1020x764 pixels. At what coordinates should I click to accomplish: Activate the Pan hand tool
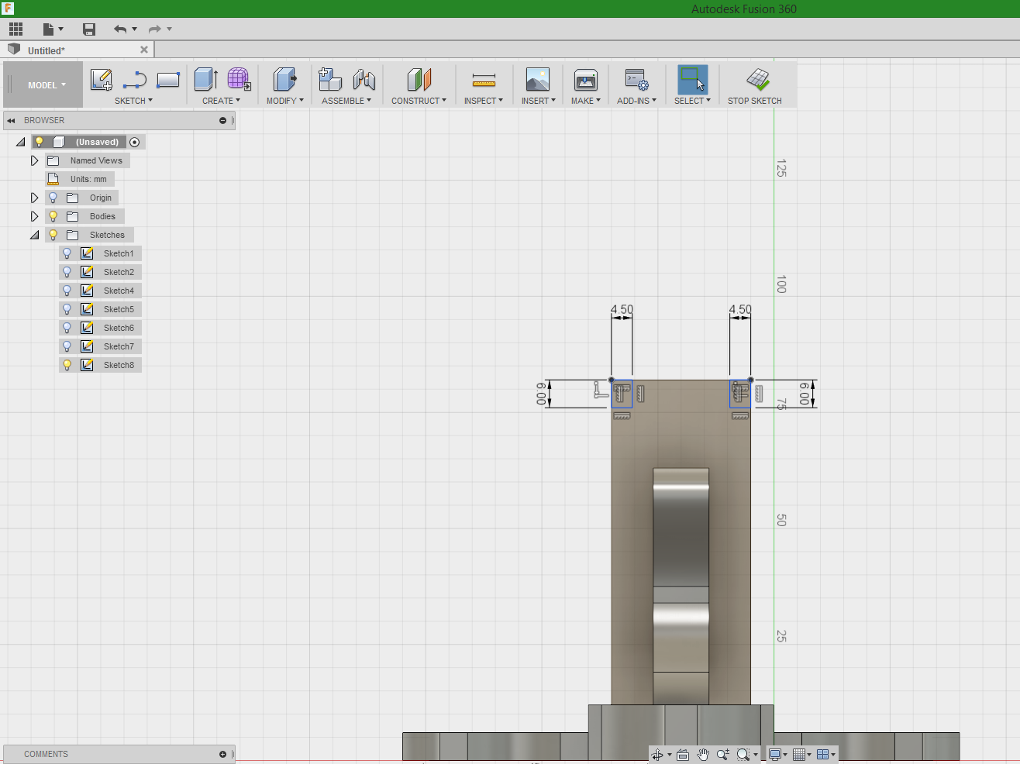pos(703,754)
